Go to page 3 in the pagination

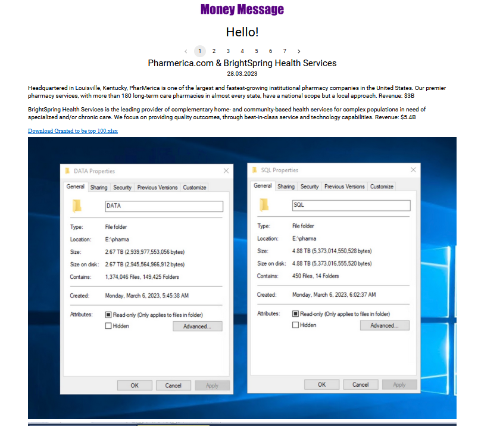pos(228,51)
